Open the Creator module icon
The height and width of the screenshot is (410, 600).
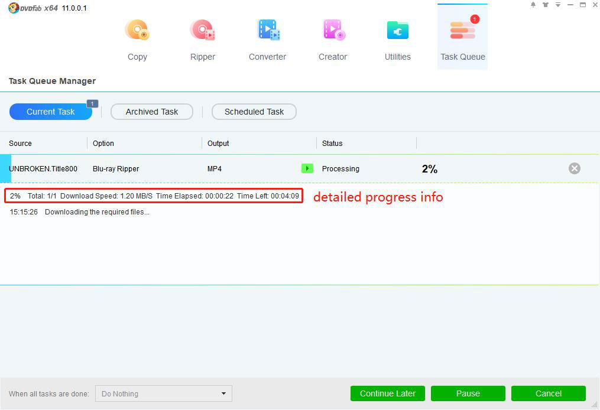click(333, 30)
